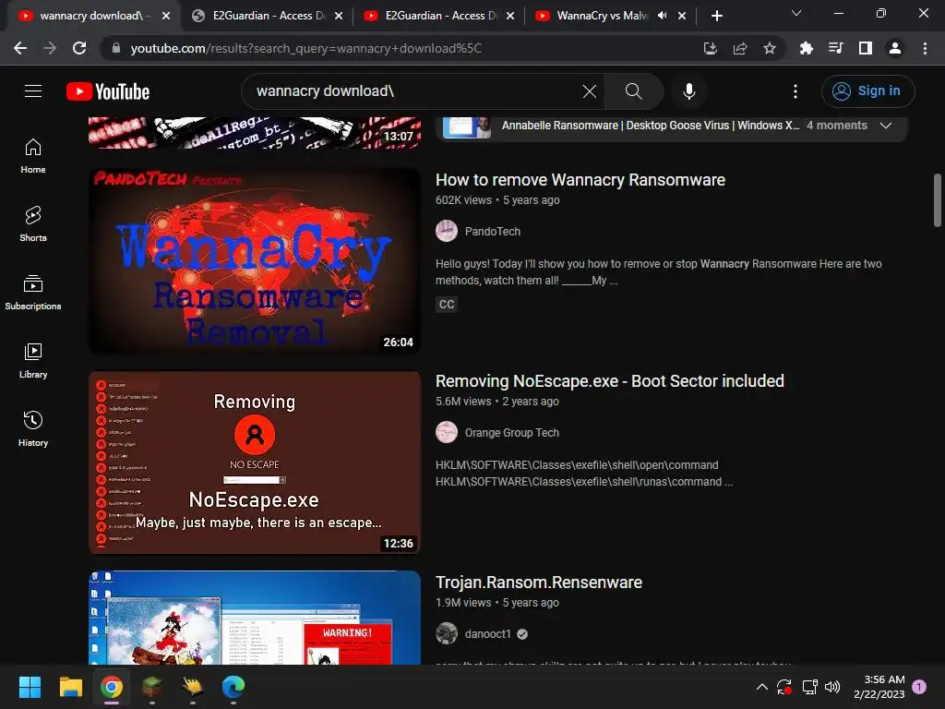This screenshot has width=945, height=709.
Task: Click the page vertical scrollbar
Action: (x=938, y=200)
